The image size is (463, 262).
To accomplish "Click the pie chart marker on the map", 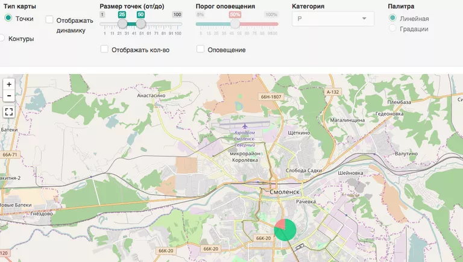I will 285,230.
